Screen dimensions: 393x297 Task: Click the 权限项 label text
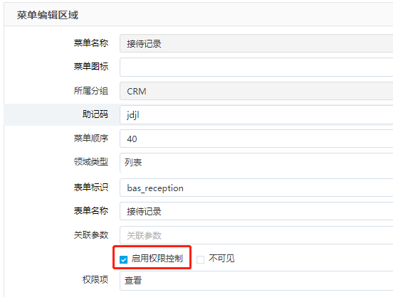pyautogui.click(x=95, y=280)
